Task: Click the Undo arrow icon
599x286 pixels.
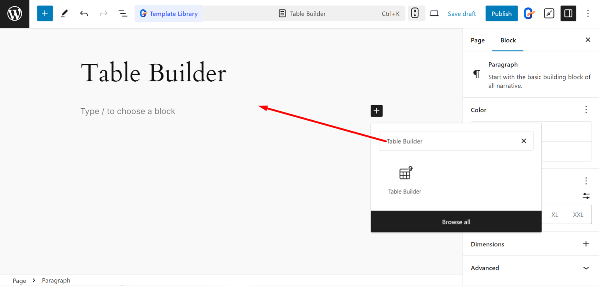Action: [83, 13]
